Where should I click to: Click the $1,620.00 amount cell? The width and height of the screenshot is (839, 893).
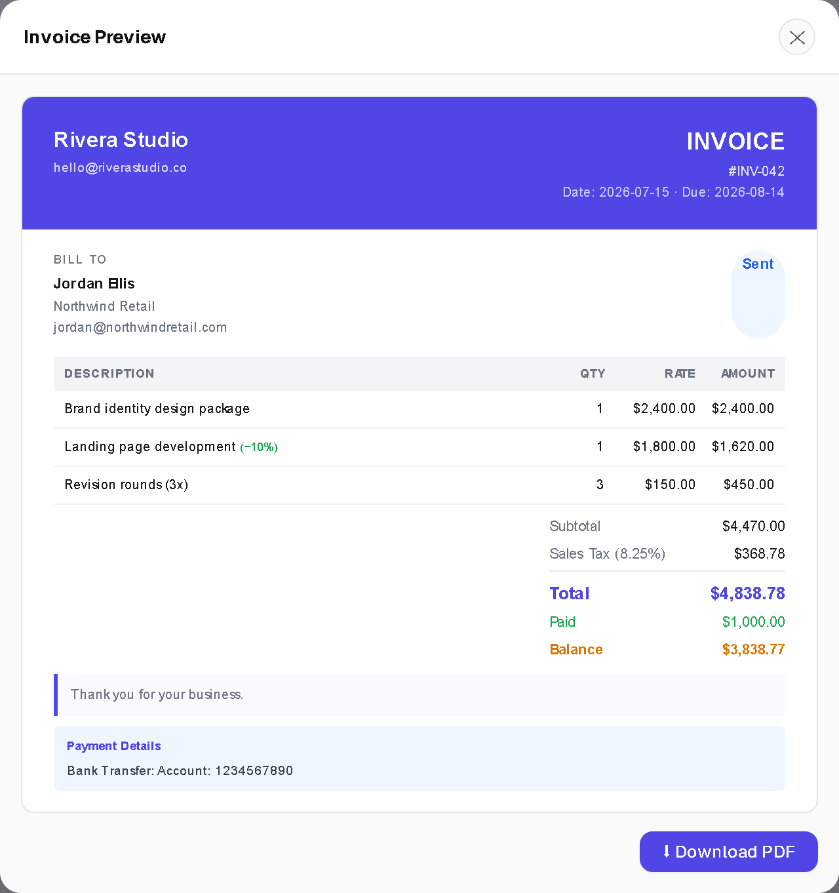(x=743, y=446)
